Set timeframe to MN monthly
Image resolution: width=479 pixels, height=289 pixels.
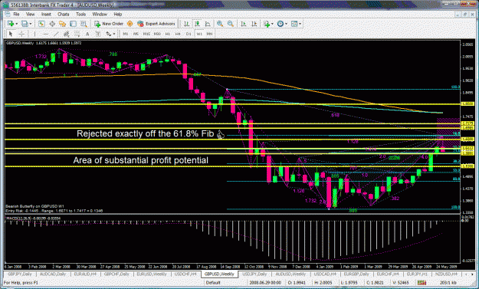pos(209,34)
